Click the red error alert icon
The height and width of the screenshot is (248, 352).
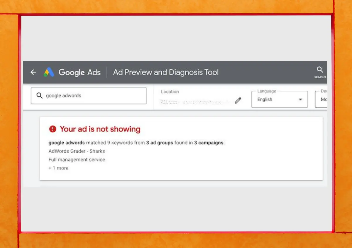pyautogui.click(x=53, y=129)
